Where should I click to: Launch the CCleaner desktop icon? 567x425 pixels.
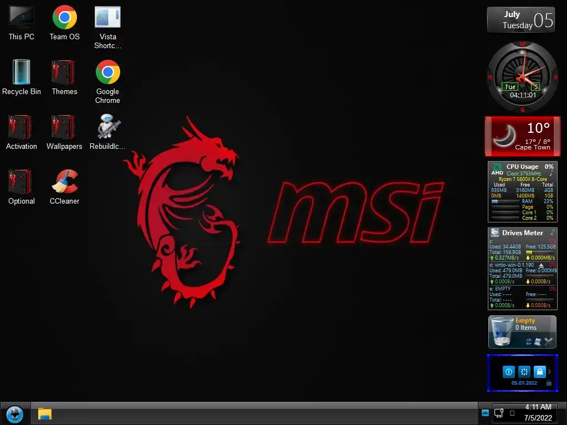[x=64, y=188]
